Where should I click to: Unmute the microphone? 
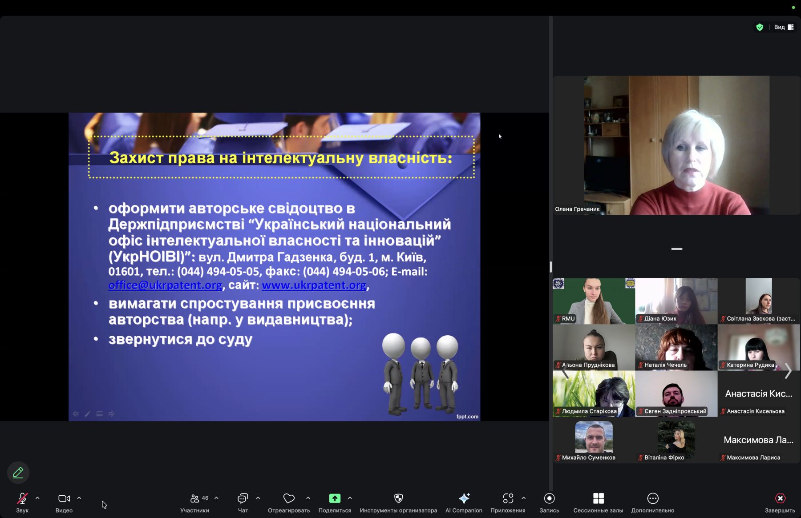[22, 498]
